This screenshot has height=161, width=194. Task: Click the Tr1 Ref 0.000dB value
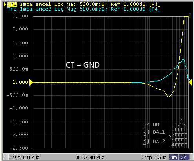pyautogui.click(x=128, y=4)
